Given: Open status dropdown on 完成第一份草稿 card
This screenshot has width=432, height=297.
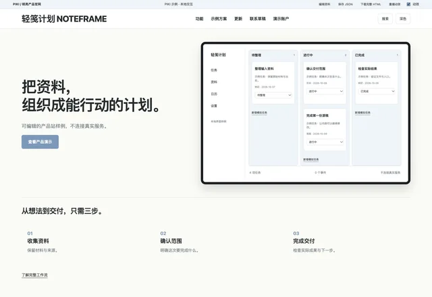Looking at the screenshot, I should 325,142.
